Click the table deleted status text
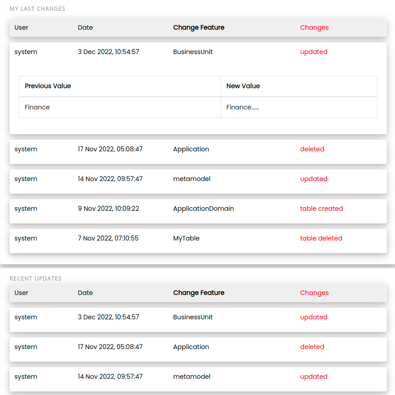Screen dimensions: 395x395 [x=321, y=238]
